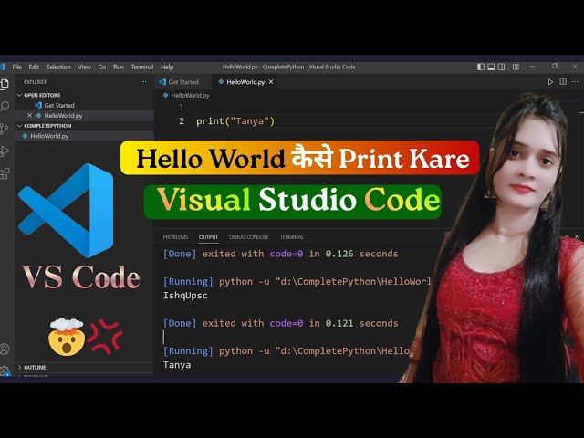Screen dimensions: 584x438
Task: Open the View menu
Action: point(85,67)
